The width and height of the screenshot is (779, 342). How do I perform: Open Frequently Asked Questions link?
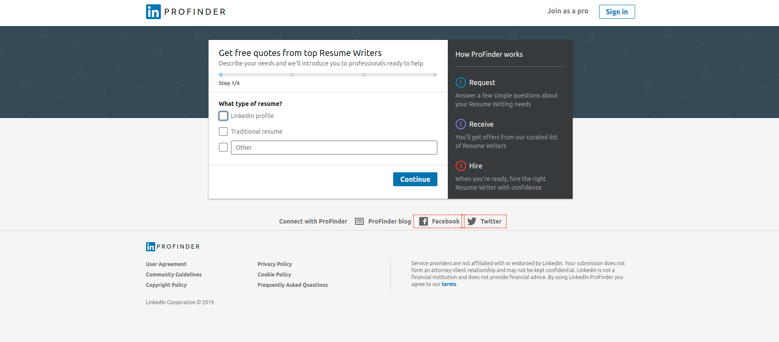(293, 285)
